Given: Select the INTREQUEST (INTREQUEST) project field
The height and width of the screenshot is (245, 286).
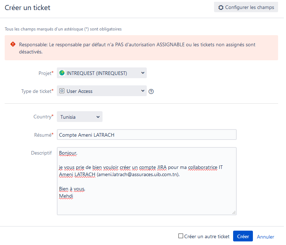Looking at the screenshot, I should [x=102, y=73].
